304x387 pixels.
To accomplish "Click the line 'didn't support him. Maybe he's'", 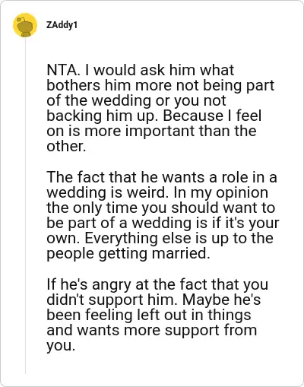I will [154, 300].
